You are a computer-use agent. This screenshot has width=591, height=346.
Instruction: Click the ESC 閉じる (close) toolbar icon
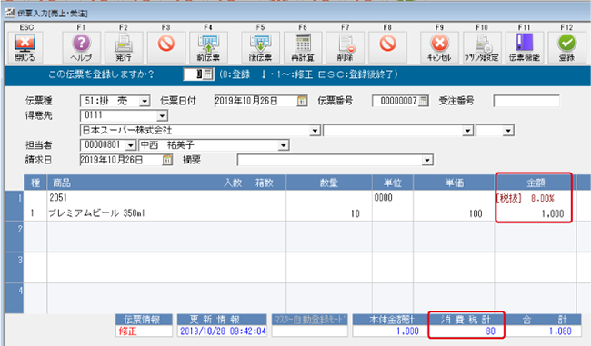(x=25, y=47)
